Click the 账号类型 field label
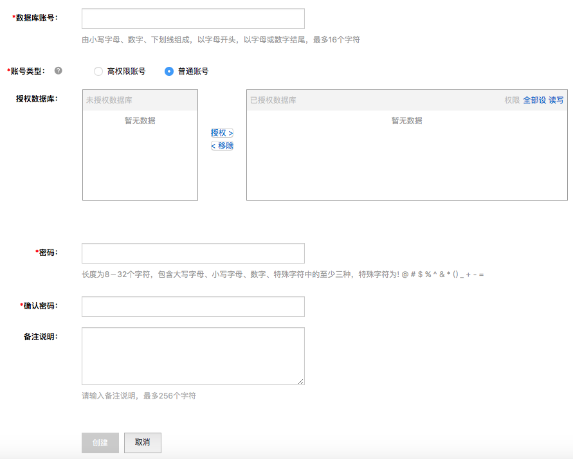This screenshot has height=459, width=573. pos(28,71)
